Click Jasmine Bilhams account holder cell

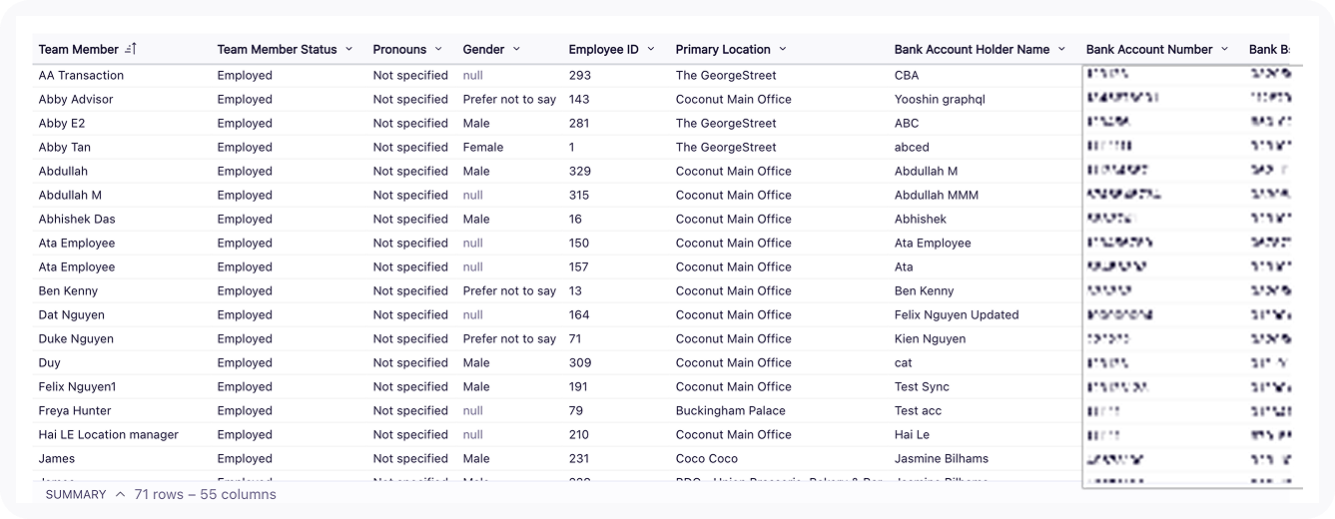click(941, 458)
